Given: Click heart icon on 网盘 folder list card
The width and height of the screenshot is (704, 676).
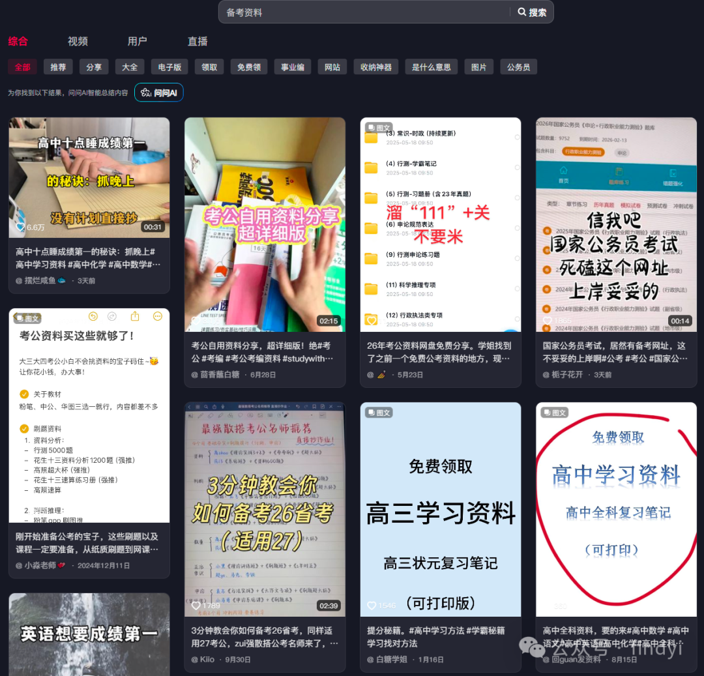Looking at the screenshot, I should (372, 321).
